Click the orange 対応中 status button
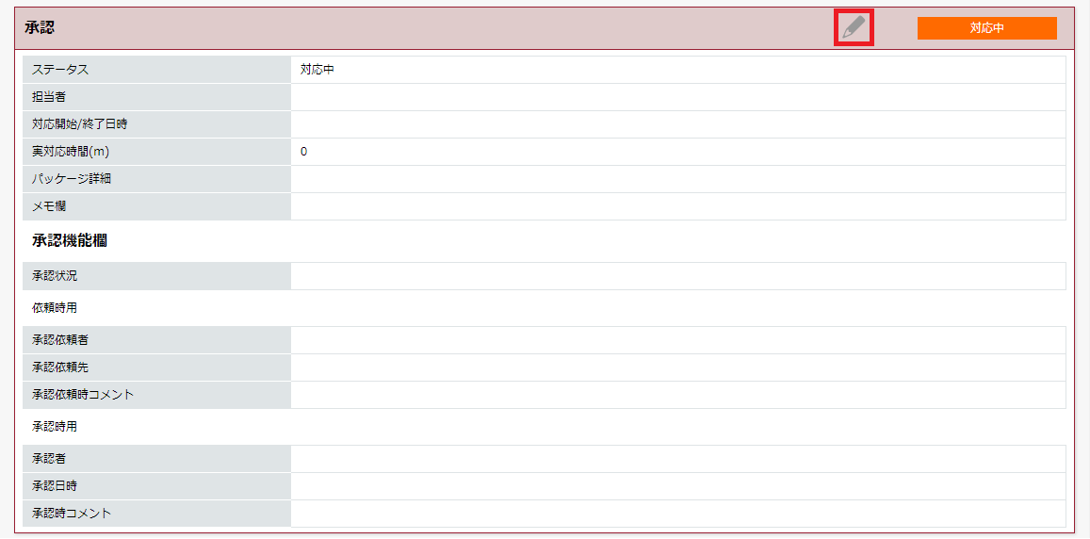 (x=987, y=28)
